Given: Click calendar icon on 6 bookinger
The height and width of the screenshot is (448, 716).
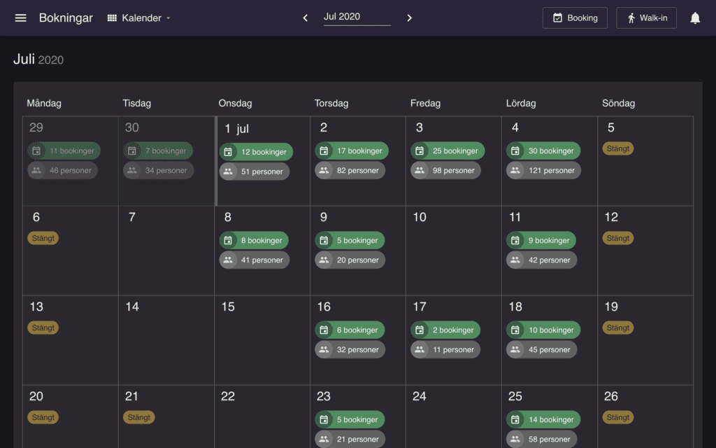Looking at the screenshot, I should [x=324, y=330].
